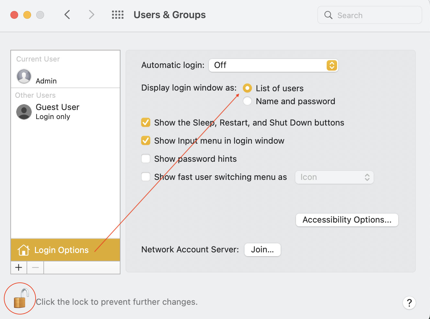Open the Automatic login dropdown
430x319 pixels.
pos(274,65)
